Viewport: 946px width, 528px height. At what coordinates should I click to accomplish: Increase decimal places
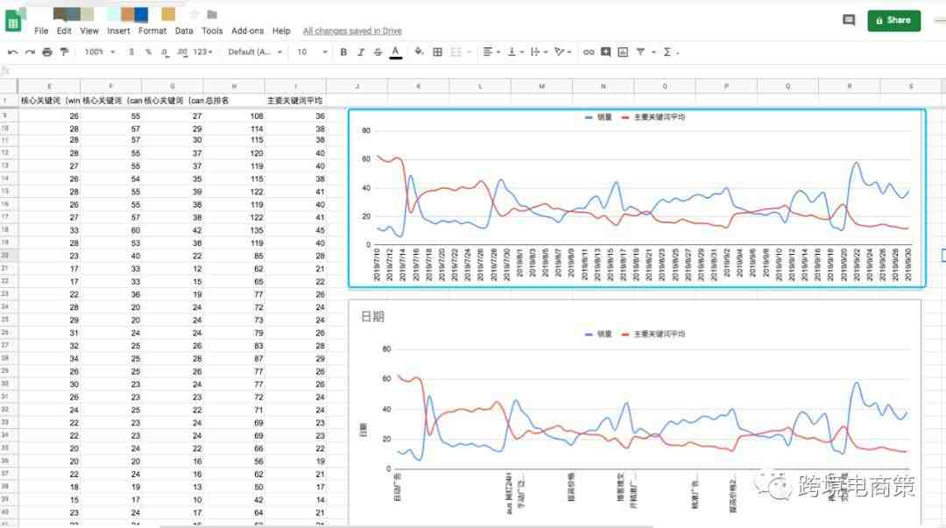[x=182, y=53]
